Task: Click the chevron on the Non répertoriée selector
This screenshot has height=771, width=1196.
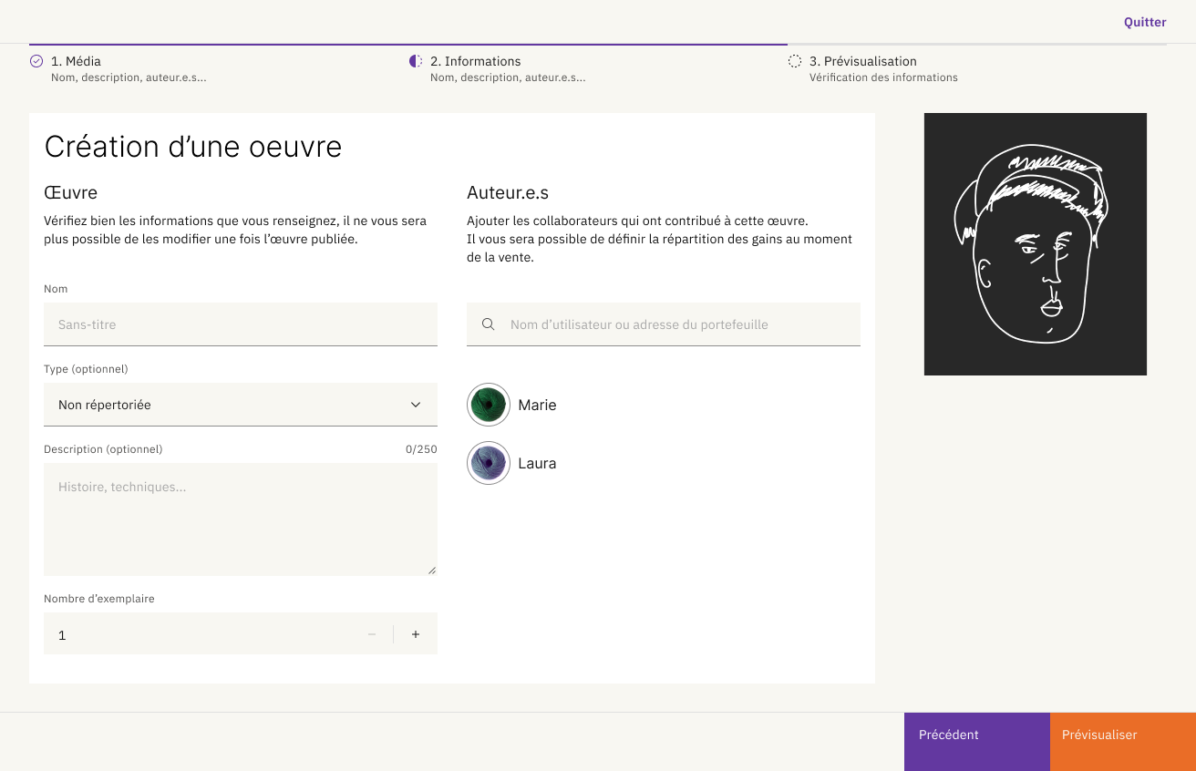Action: pos(417,404)
